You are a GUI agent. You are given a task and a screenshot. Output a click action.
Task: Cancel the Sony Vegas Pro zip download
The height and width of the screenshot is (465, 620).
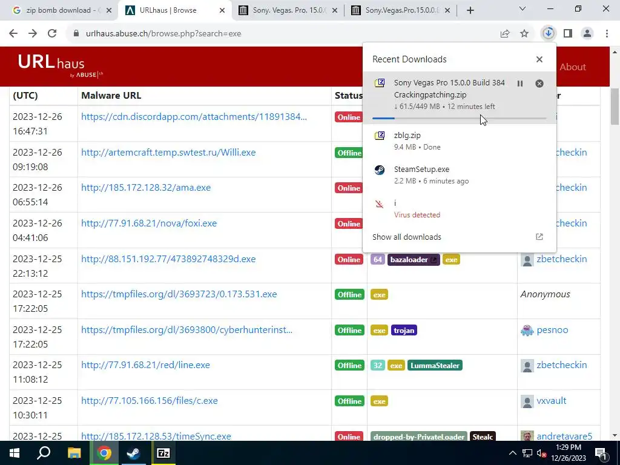click(x=539, y=84)
